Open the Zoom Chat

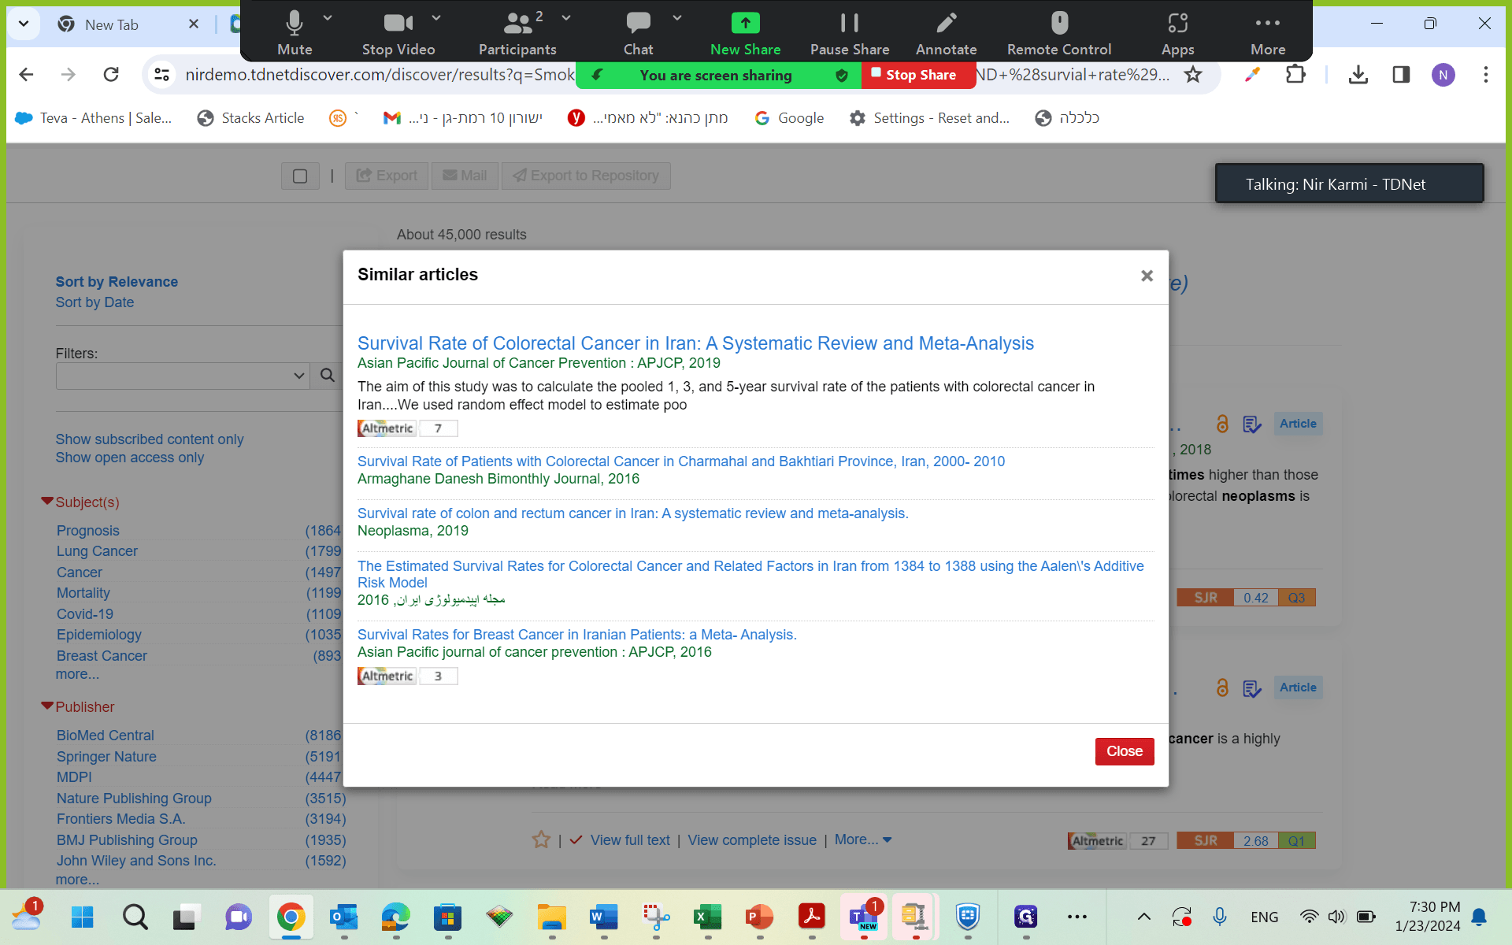pyautogui.click(x=638, y=33)
